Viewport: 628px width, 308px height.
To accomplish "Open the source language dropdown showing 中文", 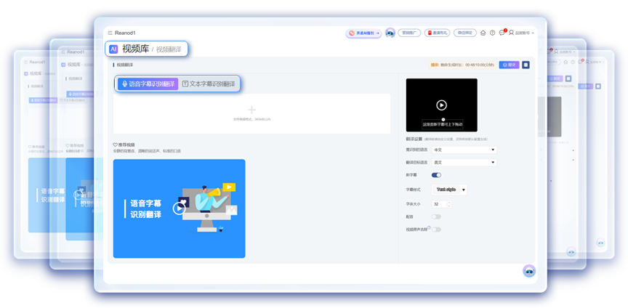I will coord(464,150).
